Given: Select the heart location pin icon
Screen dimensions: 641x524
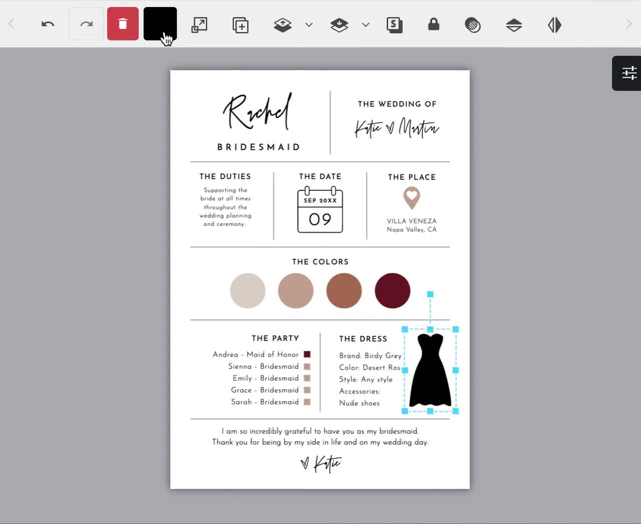Looking at the screenshot, I should click(x=412, y=198).
